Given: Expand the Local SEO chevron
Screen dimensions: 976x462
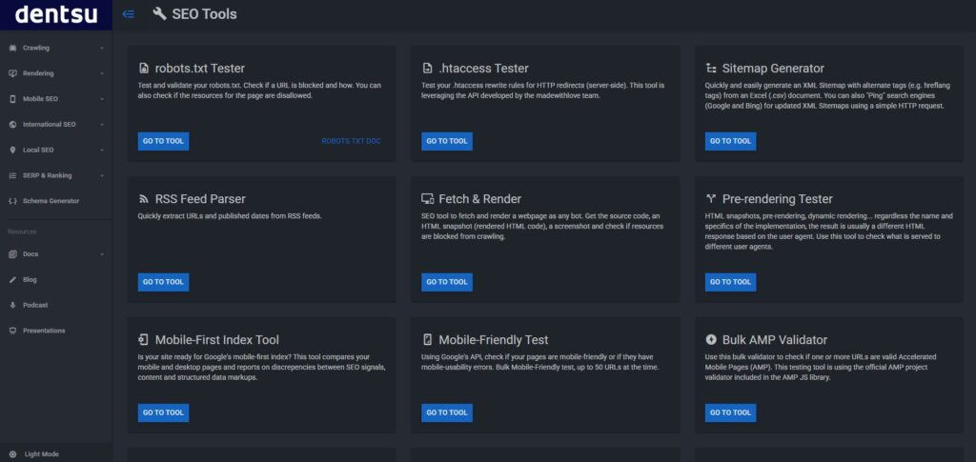Looking at the screenshot, I should [102, 150].
